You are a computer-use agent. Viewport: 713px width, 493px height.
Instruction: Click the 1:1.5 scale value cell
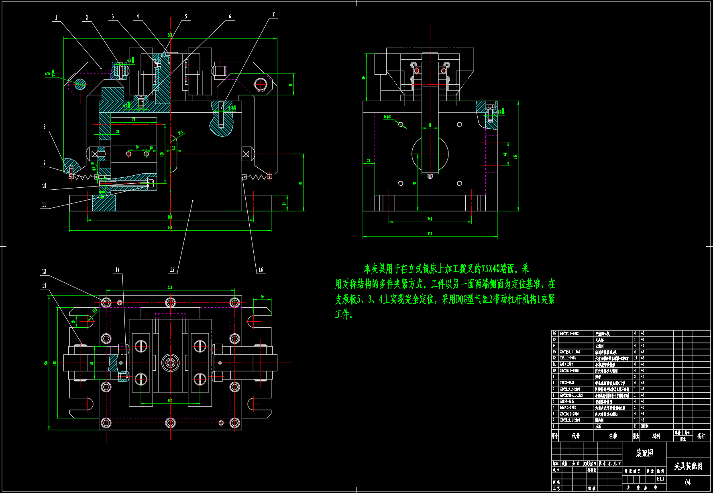[660, 479]
